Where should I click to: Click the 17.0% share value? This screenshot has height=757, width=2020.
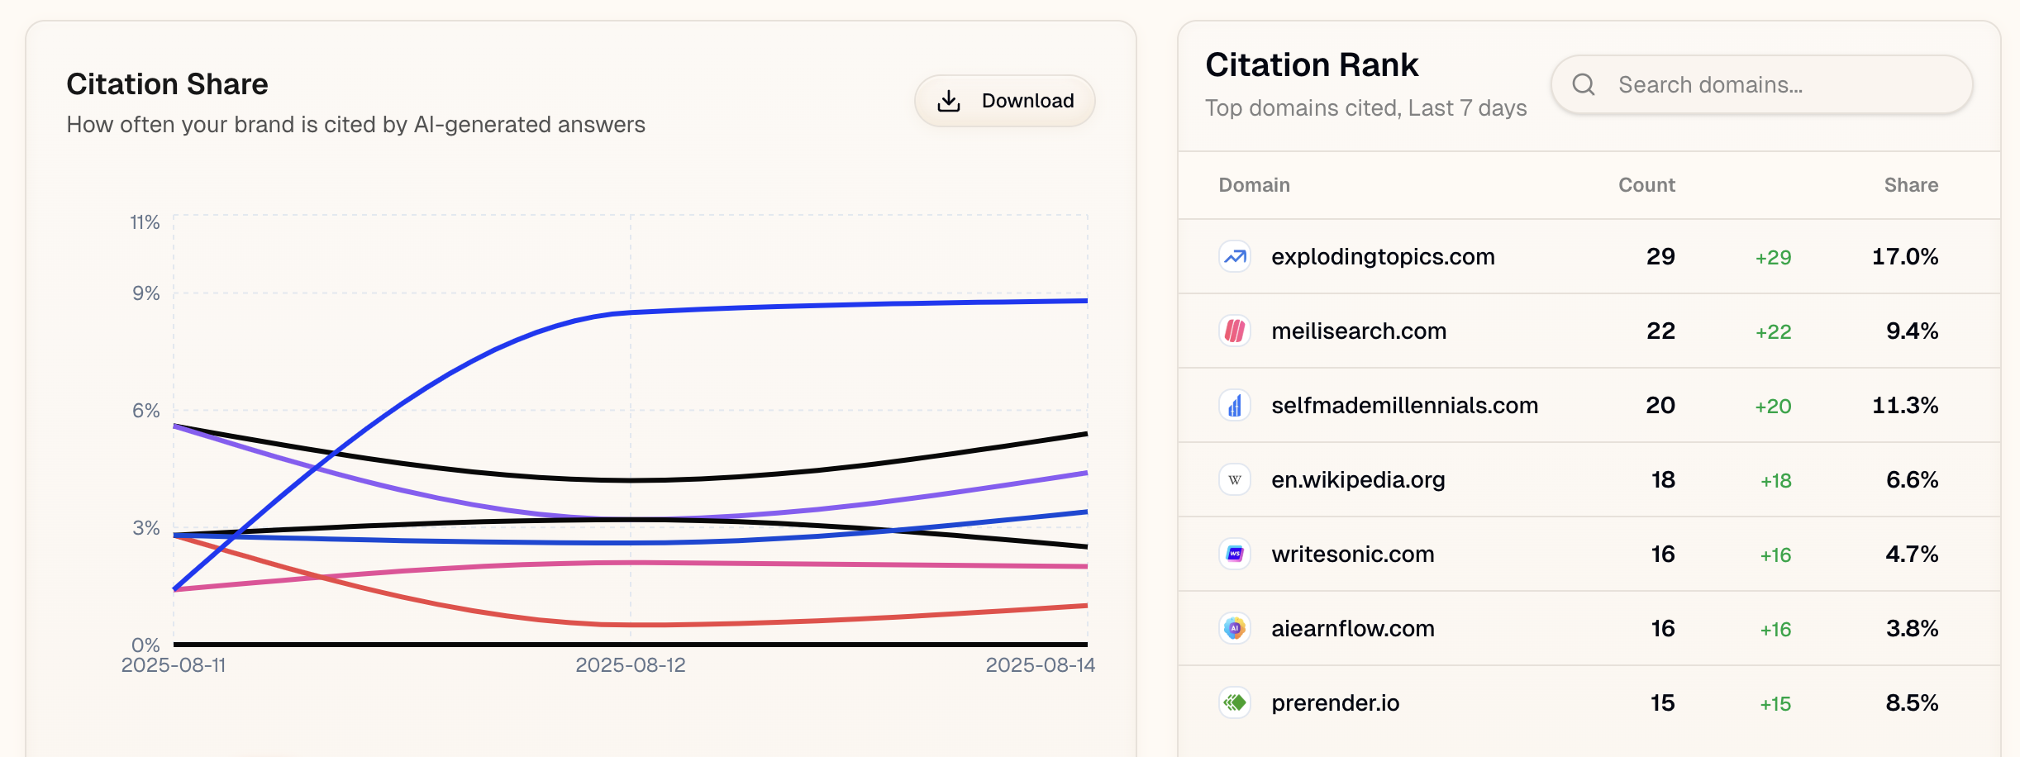coord(1905,256)
